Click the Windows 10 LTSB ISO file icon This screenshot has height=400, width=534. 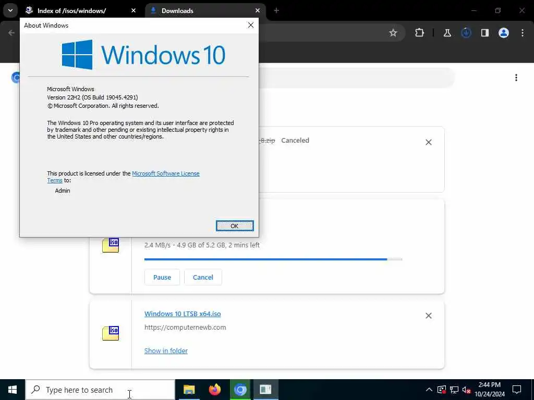pyautogui.click(x=111, y=333)
